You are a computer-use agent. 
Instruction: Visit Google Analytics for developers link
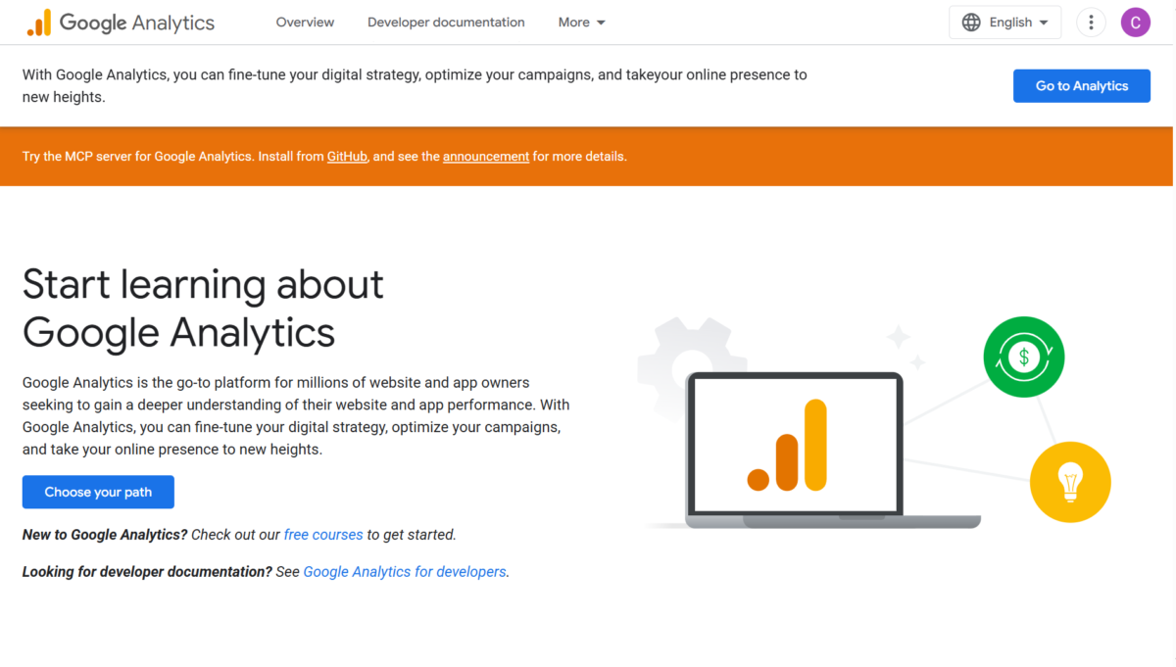pos(405,571)
